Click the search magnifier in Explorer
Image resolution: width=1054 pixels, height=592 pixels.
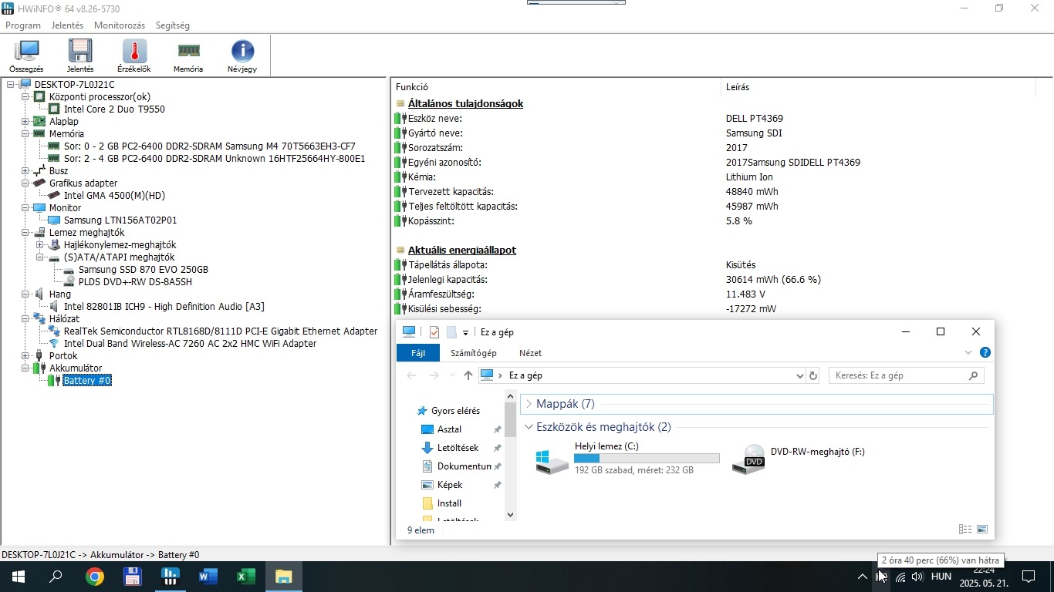click(973, 375)
